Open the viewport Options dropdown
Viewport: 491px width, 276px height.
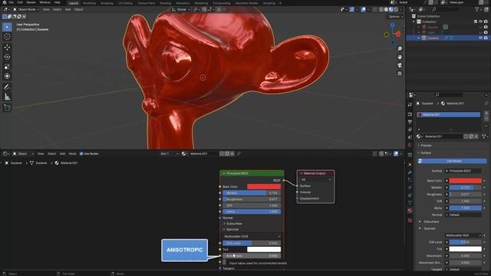coord(395,17)
